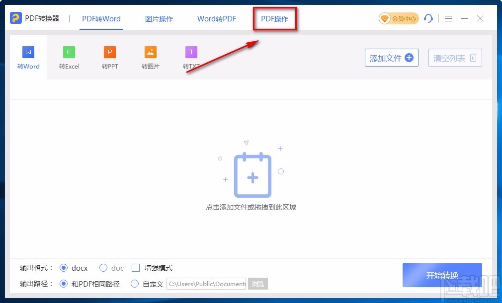Switch to the PDF操作 tab

[274, 18]
